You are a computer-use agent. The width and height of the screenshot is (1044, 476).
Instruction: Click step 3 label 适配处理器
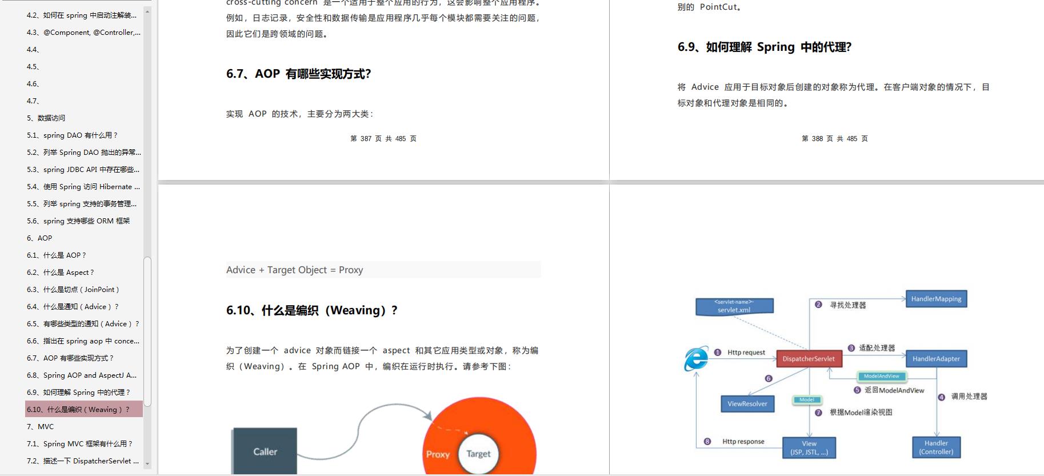tap(877, 348)
